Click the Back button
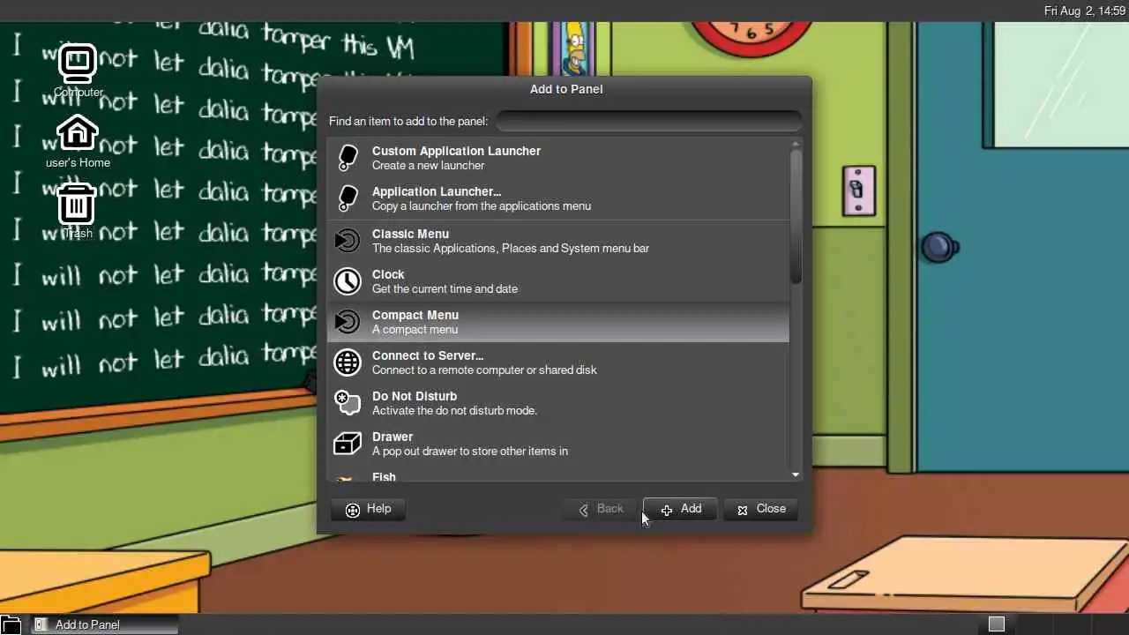This screenshot has width=1129, height=635. pyautogui.click(x=600, y=509)
